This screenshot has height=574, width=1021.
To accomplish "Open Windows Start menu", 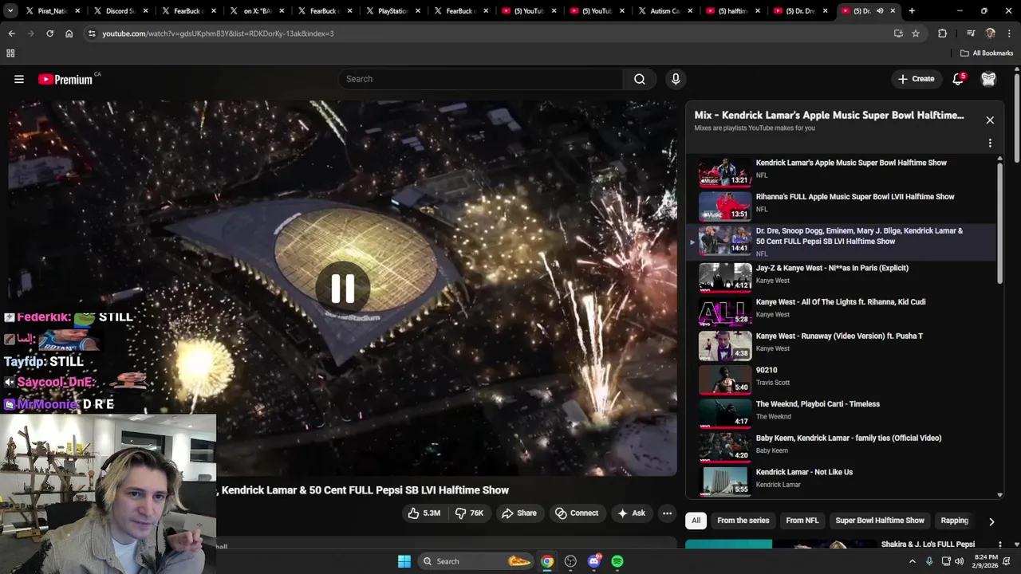I will click(x=404, y=561).
